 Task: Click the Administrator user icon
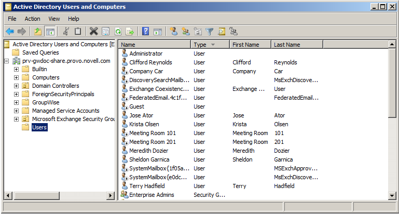click(125, 53)
